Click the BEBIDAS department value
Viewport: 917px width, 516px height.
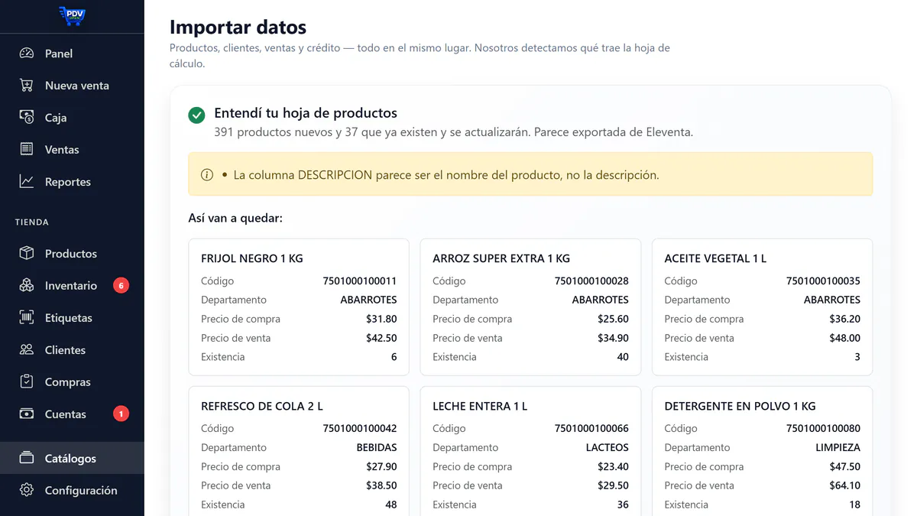[377, 448]
